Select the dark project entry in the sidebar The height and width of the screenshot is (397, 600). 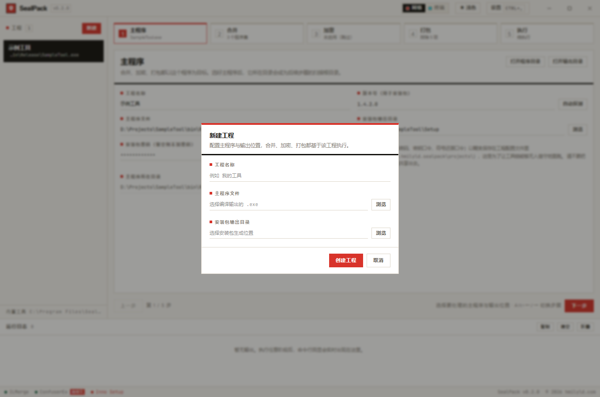pyautogui.click(x=54, y=51)
